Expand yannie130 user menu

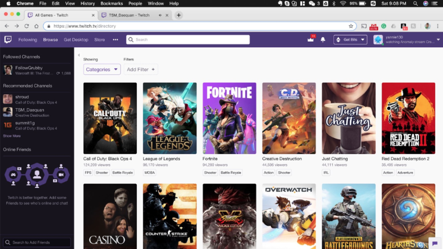click(438, 39)
